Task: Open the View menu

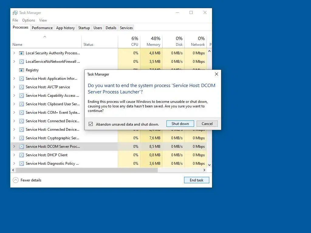Action: [x=43, y=20]
